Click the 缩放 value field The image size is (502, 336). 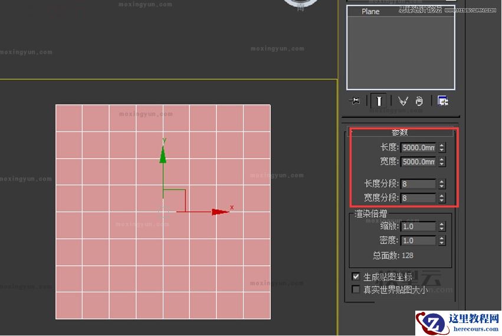tap(418, 226)
